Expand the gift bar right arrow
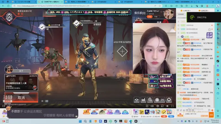Viewport: 221px width, 124px height. (x=173, y=112)
